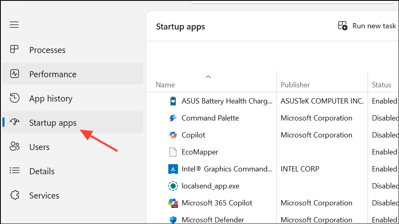
Task: Select the EcoMapper startup entry
Action: [272, 152]
